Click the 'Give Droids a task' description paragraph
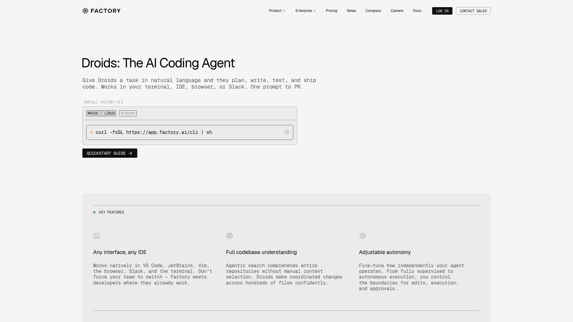This screenshot has height=322, width=573. [199, 83]
